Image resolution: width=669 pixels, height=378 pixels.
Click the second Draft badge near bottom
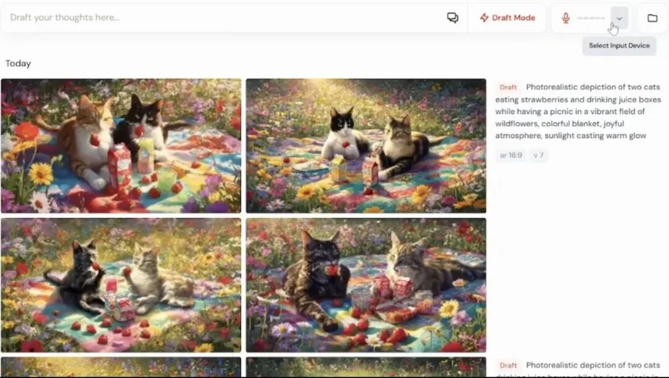pos(508,365)
